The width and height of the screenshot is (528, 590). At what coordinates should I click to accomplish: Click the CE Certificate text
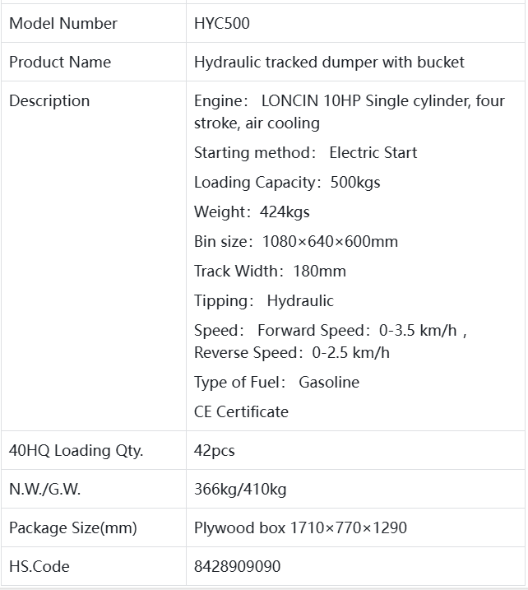[241, 411]
